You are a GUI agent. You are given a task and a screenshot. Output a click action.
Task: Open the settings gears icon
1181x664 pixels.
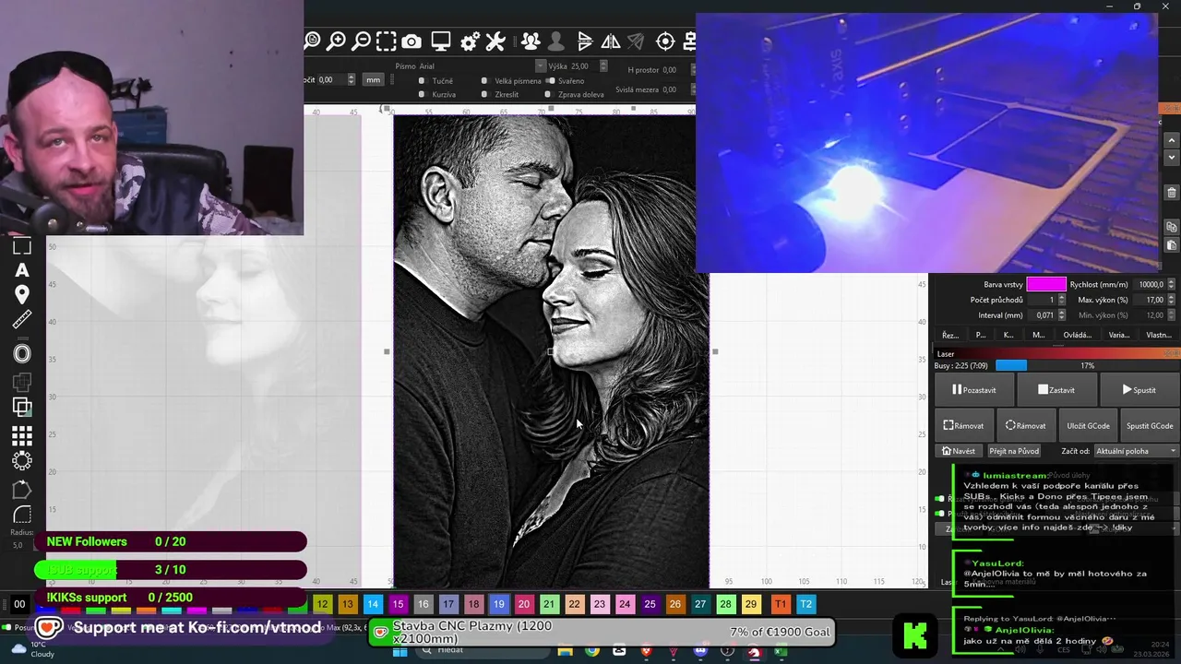click(470, 41)
